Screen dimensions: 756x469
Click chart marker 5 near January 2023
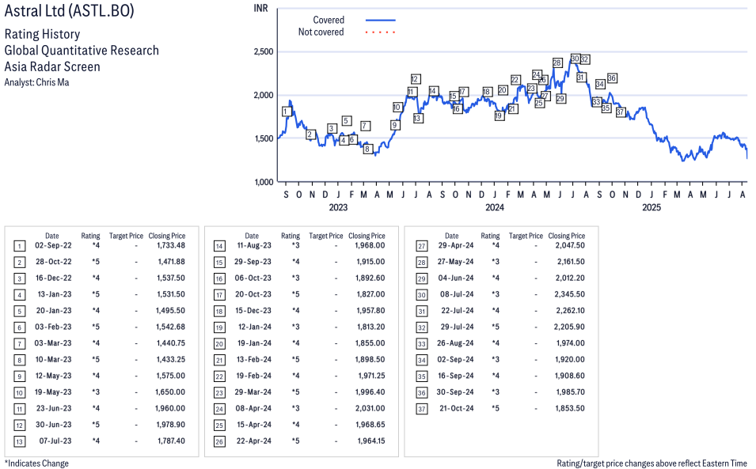[346, 121]
